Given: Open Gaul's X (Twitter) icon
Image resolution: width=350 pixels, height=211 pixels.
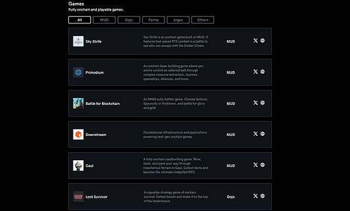Looking at the screenshot, I should (x=256, y=165).
